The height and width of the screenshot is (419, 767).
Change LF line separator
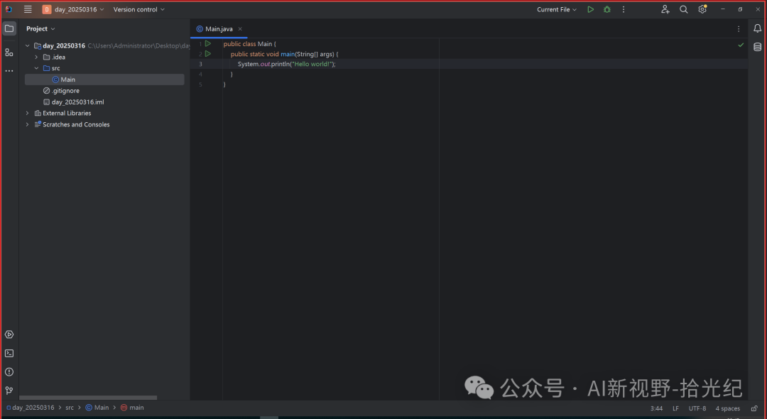[675, 408]
